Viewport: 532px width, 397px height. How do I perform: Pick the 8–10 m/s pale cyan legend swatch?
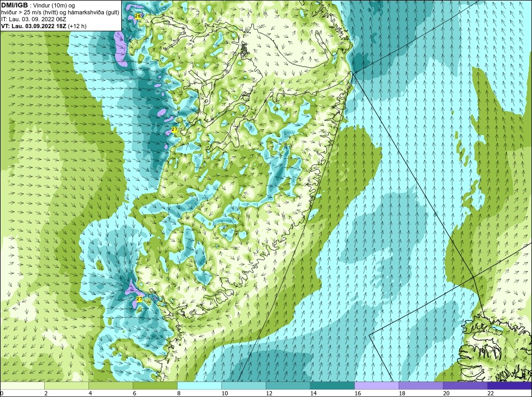199,385
